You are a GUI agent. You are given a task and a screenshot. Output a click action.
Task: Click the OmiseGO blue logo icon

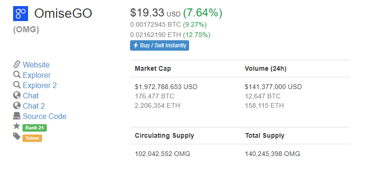point(21,14)
